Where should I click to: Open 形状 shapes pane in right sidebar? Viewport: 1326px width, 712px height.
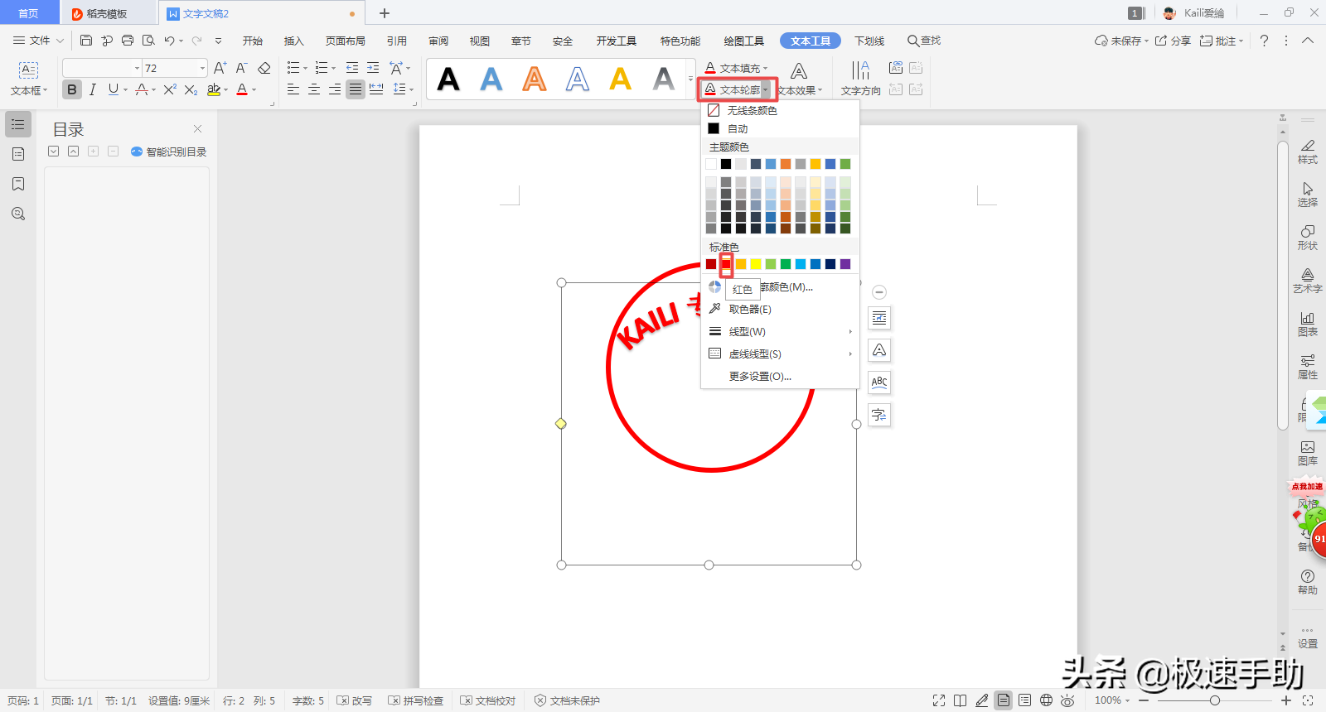pyautogui.click(x=1308, y=238)
